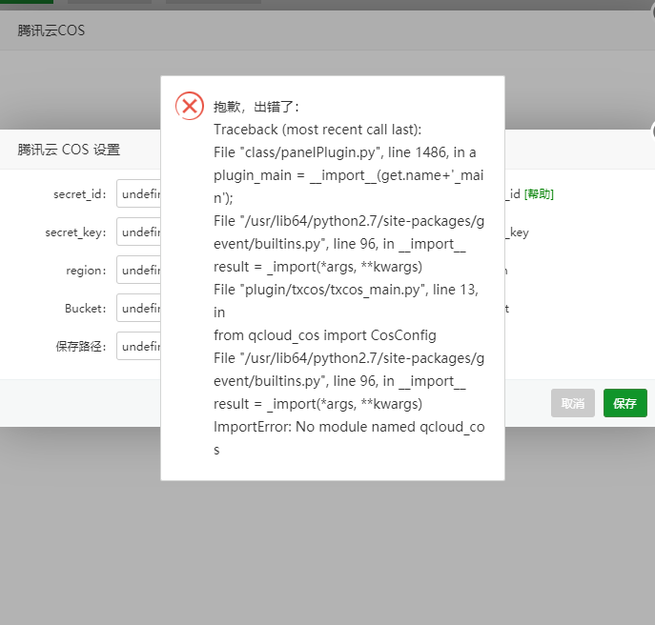Image resolution: width=655 pixels, height=625 pixels.
Task: Click the red error X icon
Action: (190, 106)
